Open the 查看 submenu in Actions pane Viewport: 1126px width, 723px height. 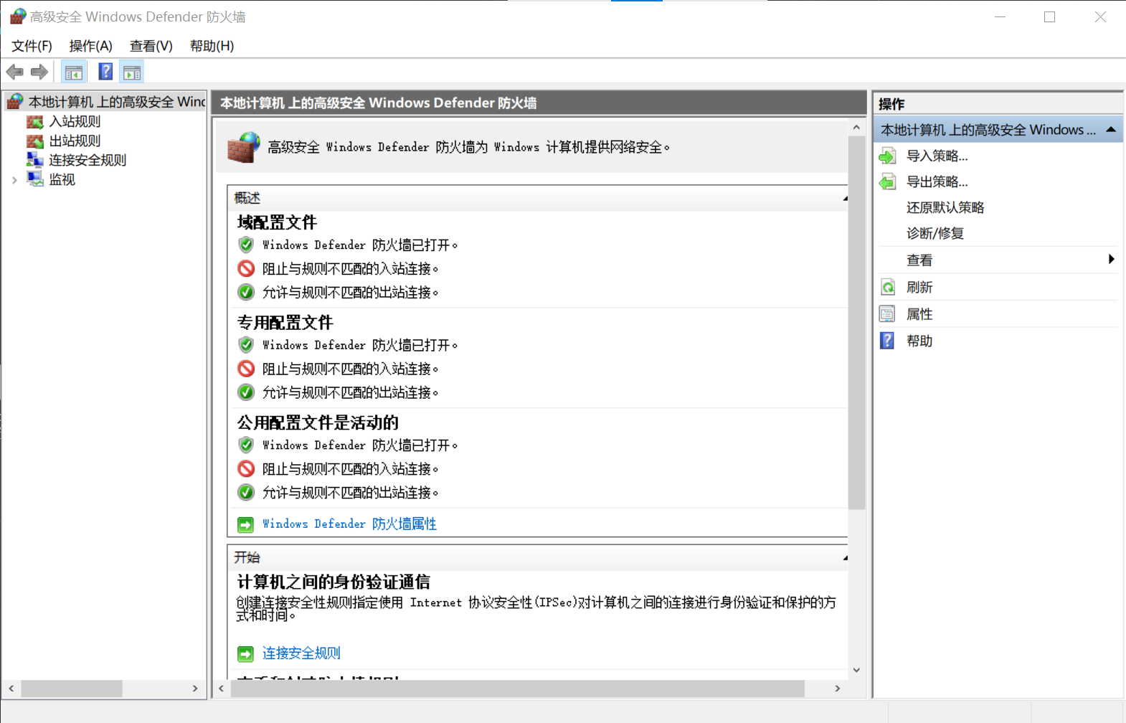click(998, 260)
